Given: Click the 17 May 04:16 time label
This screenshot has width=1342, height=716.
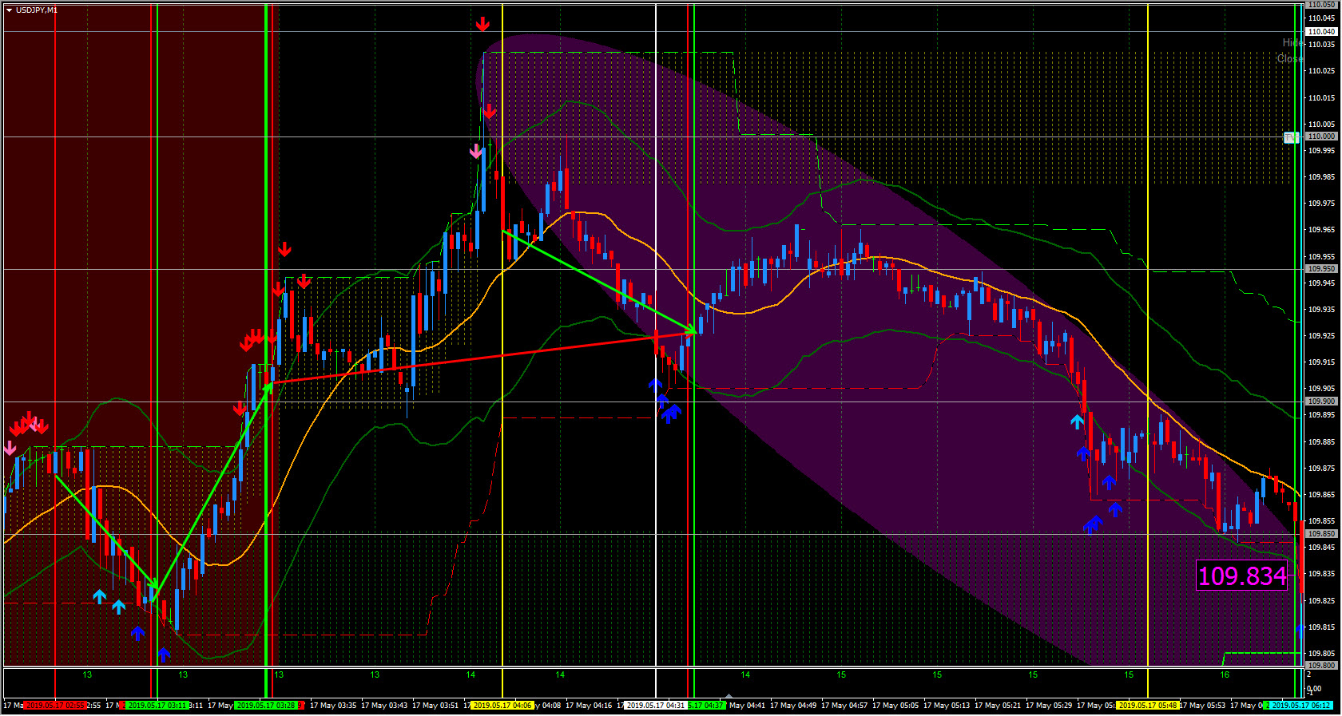Looking at the screenshot, I should click(589, 706).
